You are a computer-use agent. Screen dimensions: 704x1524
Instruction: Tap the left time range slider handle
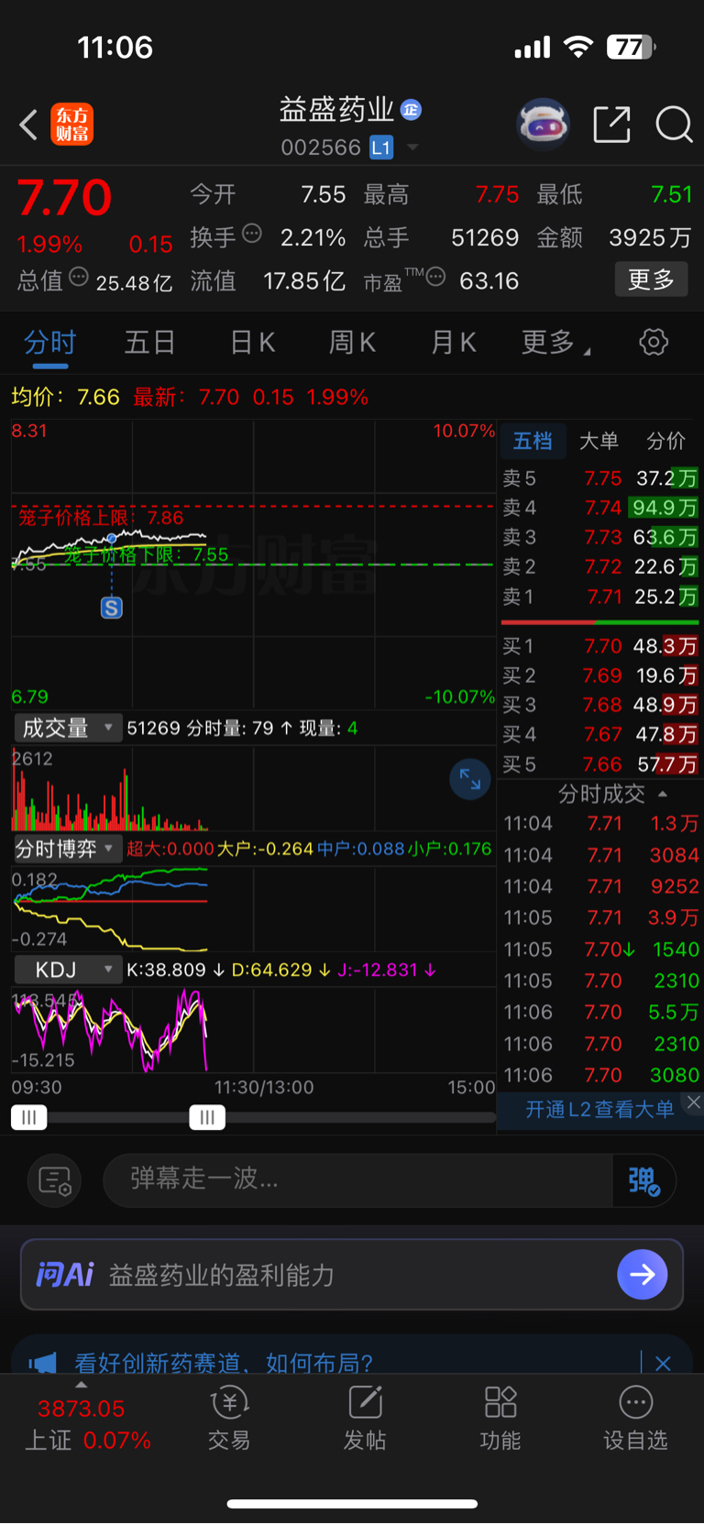pos(29,1117)
